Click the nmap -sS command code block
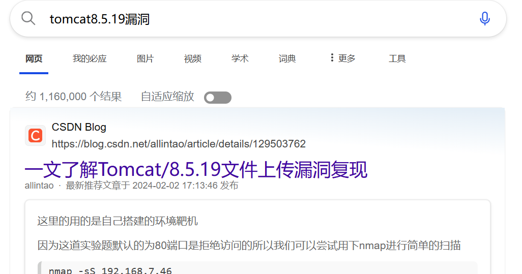Screen dimensions: 522x274 coord(257,268)
